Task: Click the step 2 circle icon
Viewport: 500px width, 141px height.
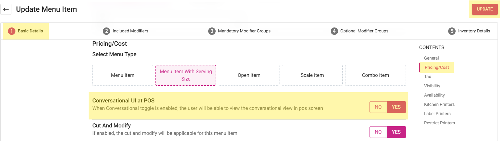Action: (x=106, y=31)
